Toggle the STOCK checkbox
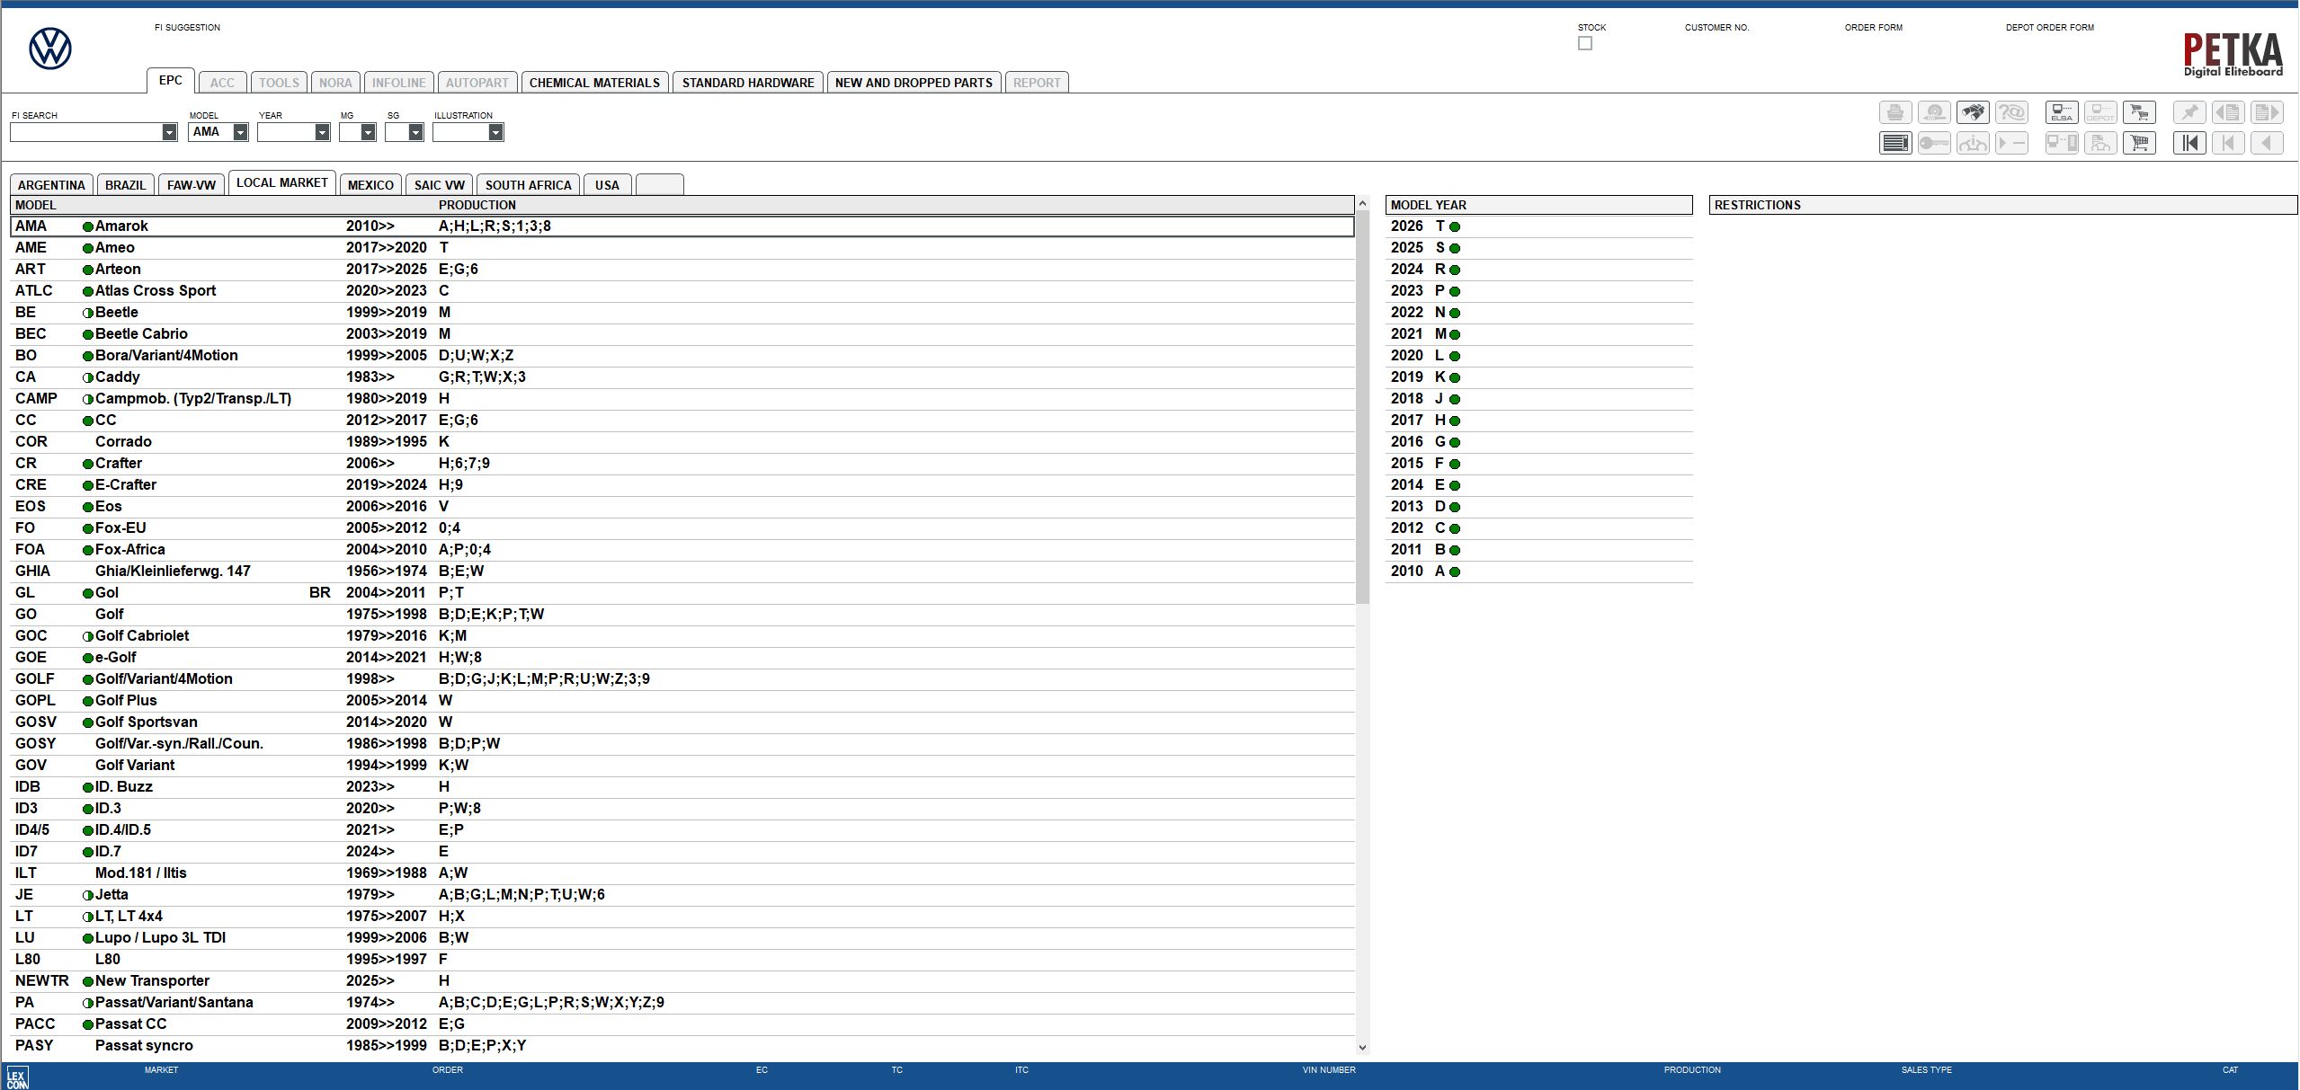Screen dimensions: 2300x1090 [x=1585, y=43]
